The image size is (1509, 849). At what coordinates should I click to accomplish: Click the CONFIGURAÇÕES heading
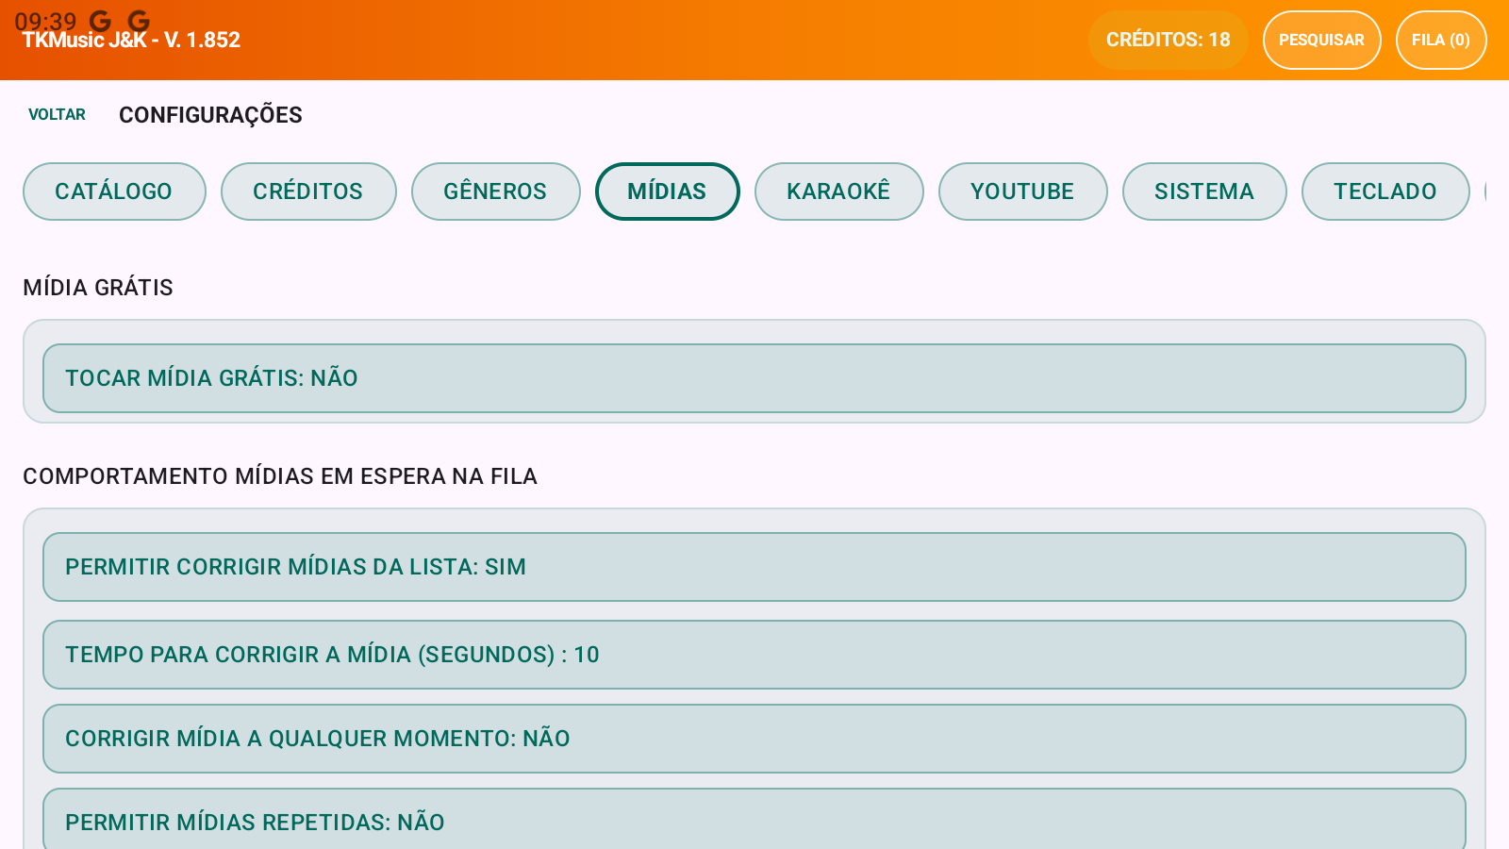210,115
